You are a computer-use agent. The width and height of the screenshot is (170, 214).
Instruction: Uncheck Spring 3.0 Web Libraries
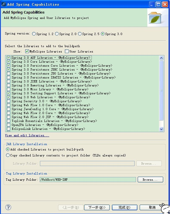coord(8,97)
